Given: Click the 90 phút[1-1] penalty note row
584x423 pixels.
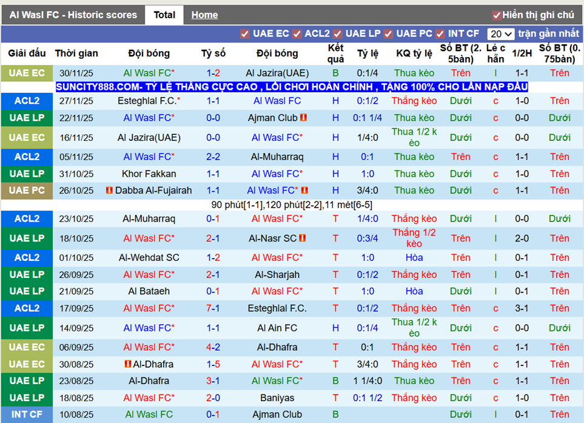Looking at the screenshot, I should [292, 205].
